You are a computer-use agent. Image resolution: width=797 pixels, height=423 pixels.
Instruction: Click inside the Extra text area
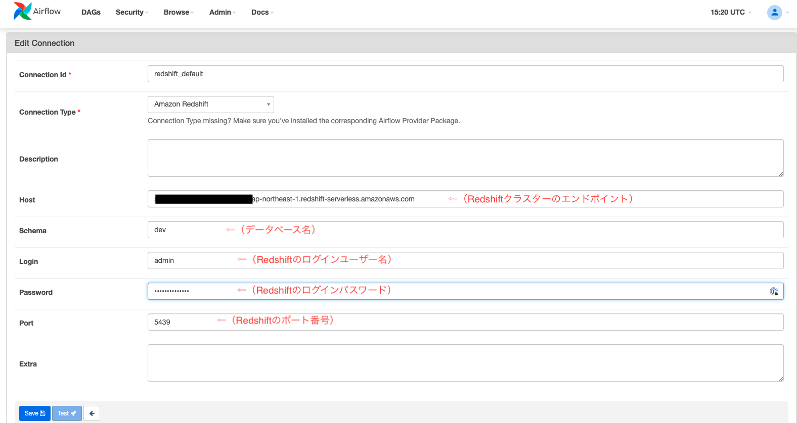(466, 363)
